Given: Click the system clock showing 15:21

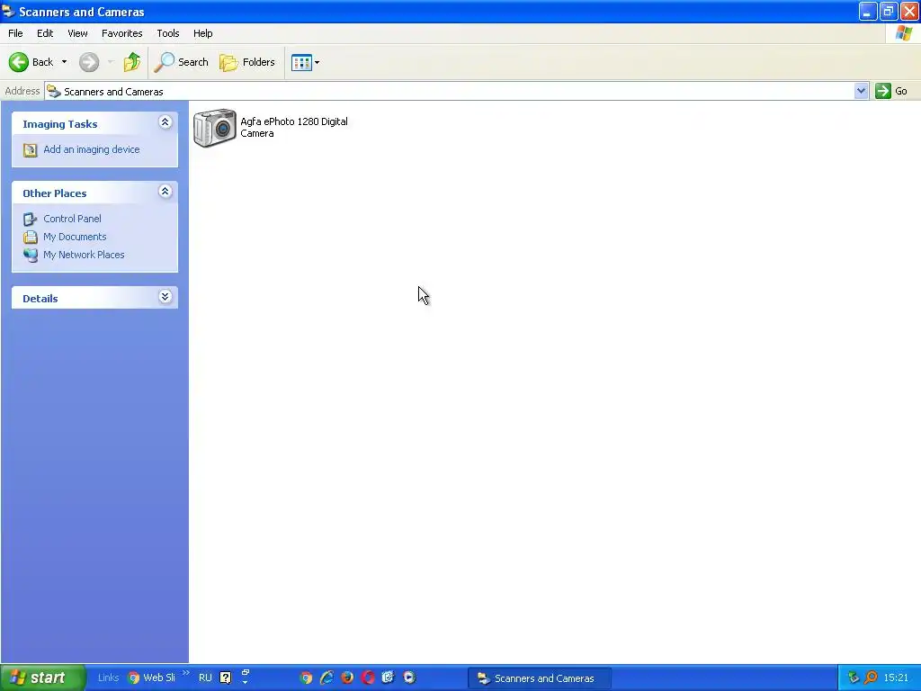Looking at the screenshot, I should [896, 678].
